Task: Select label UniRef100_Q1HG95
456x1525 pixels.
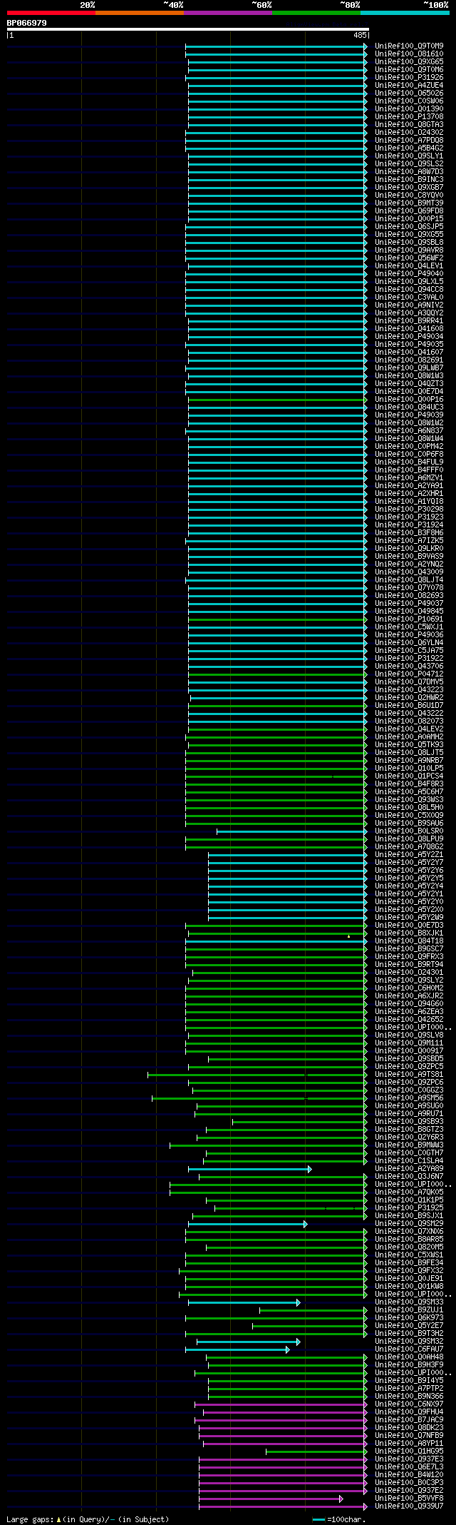Action: [x=409, y=1451]
